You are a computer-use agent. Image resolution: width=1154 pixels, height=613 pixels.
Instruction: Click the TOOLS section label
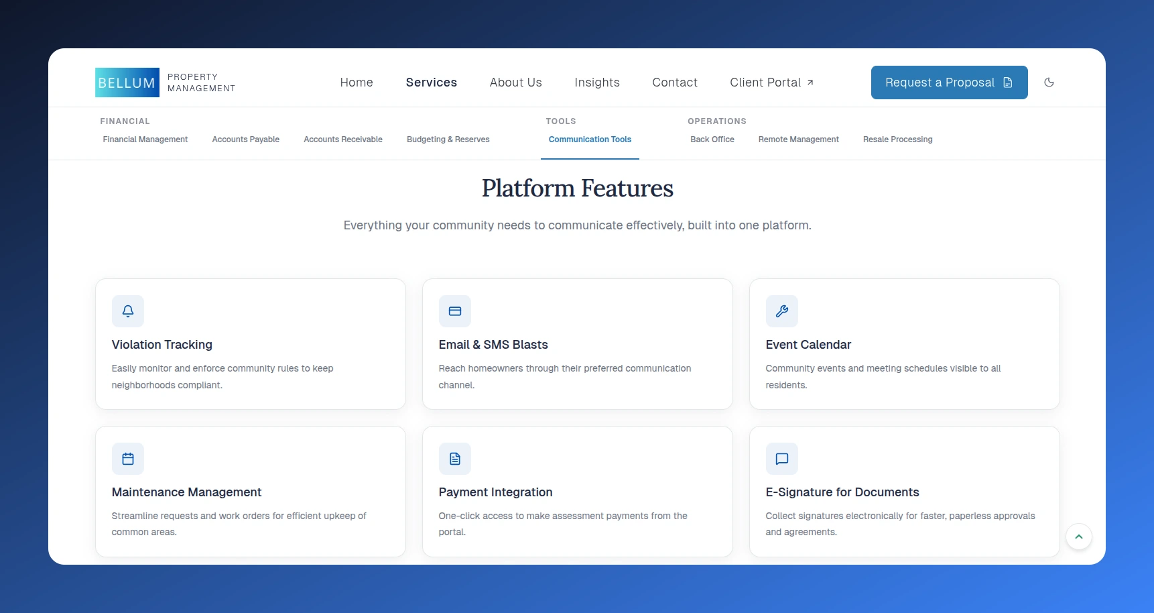[x=561, y=121]
